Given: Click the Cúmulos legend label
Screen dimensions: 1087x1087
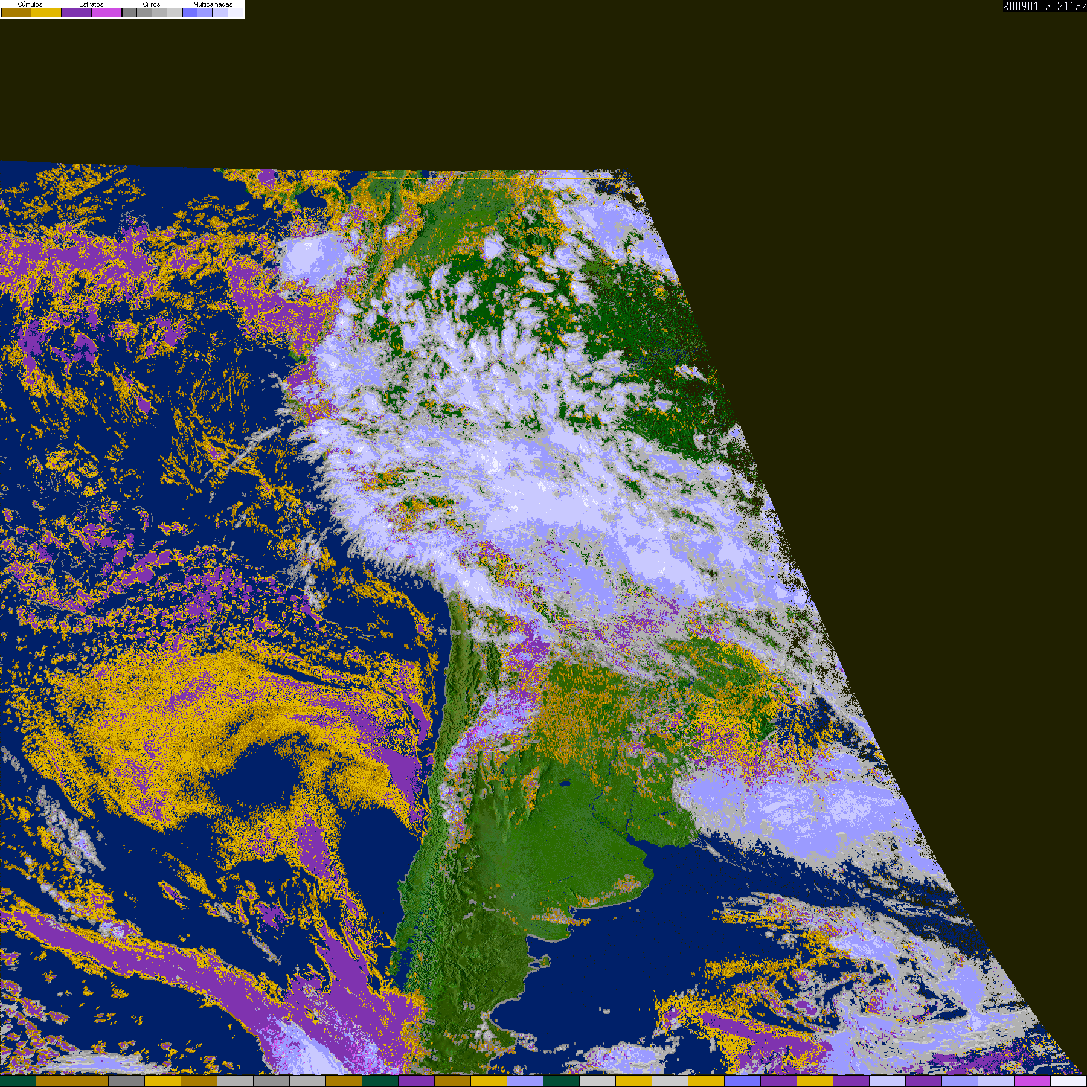Looking at the screenshot, I should pyautogui.click(x=30, y=4).
